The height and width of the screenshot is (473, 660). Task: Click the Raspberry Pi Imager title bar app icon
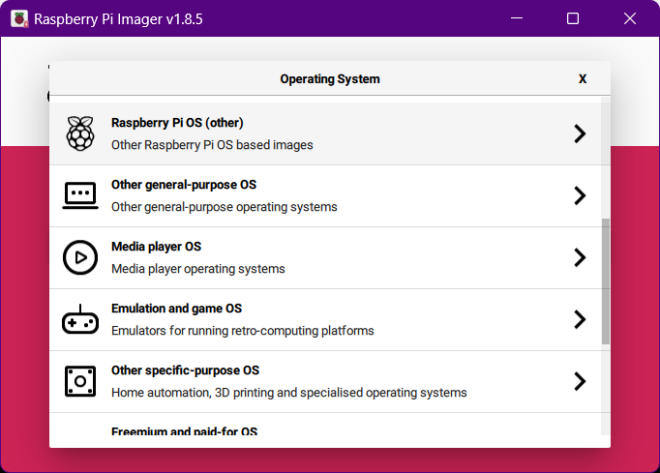19,19
